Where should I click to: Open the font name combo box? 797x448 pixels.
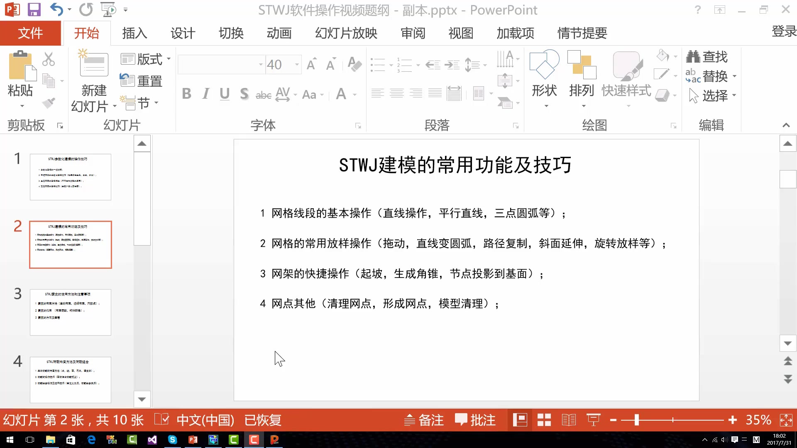click(x=221, y=64)
